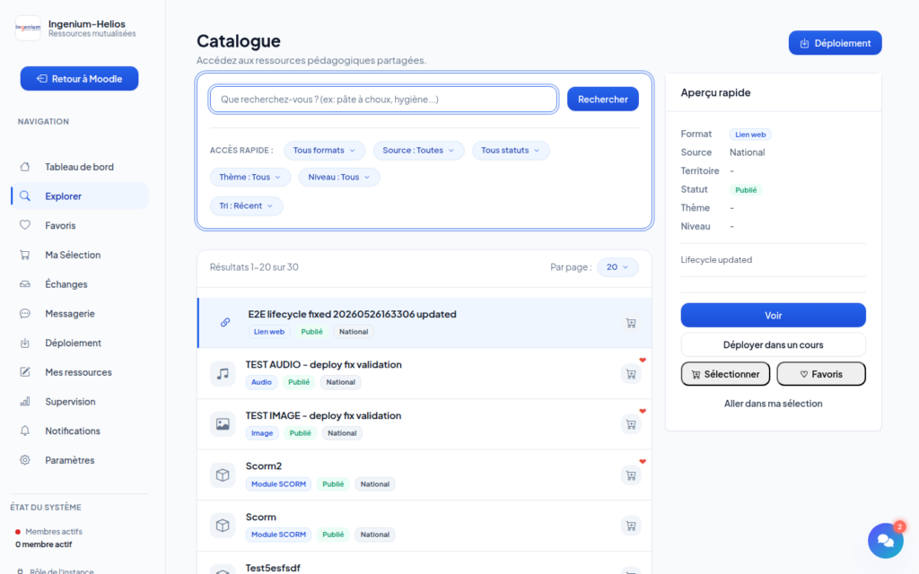
Task: Click the link icon of the E2E lifecycle row
Action: point(225,323)
